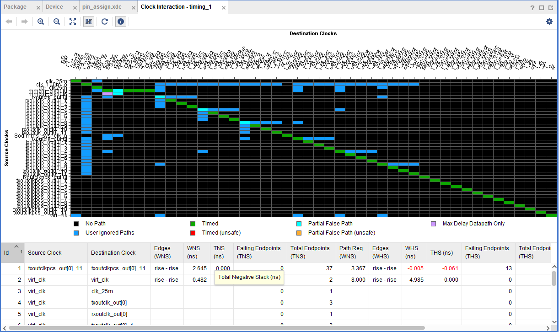Open the pin_assign.xdc tab
559x332 pixels.
[102, 7]
